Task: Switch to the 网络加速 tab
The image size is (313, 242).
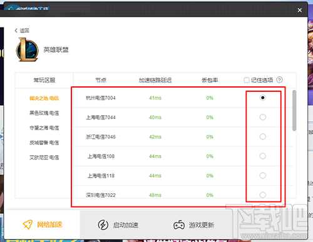Action: tap(42, 224)
